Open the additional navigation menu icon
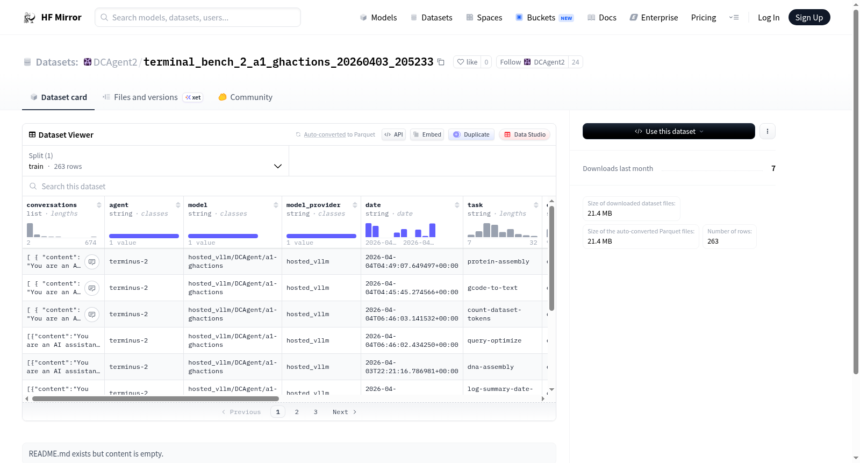The width and height of the screenshot is (860, 463). coord(734,18)
